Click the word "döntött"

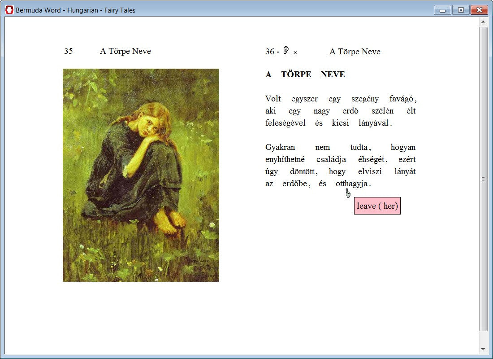302,171
